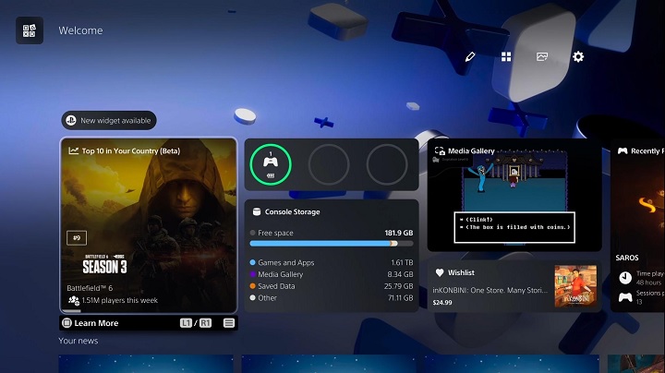Viewport: 665px width, 373px height.
Task: Open the Media Gallery widget title
Action: click(x=471, y=150)
